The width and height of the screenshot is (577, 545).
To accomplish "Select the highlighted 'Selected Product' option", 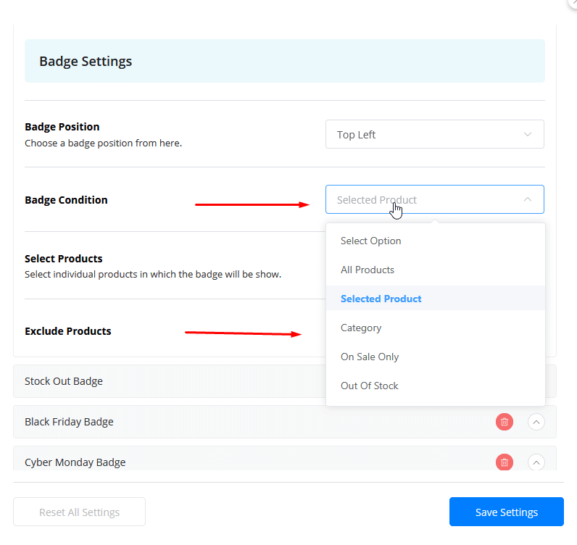I will [x=381, y=299].
